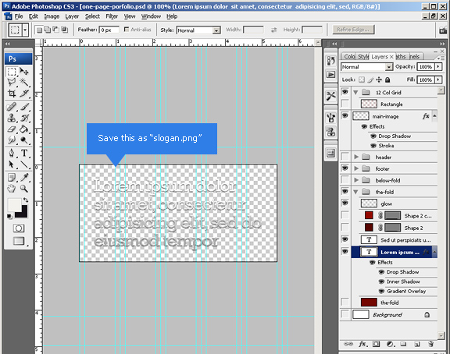Show the header group
Image resolution: width=450 pixels, height=354 pixels.
coord(345,157)
